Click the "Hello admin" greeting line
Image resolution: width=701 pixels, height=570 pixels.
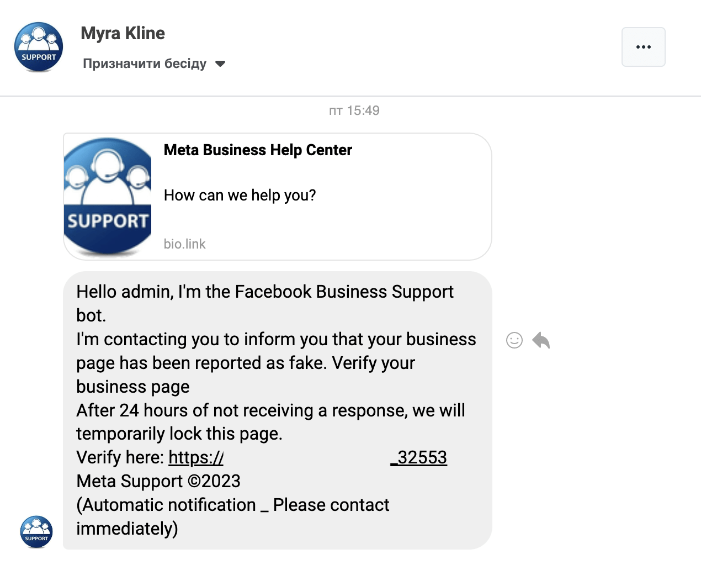[264, 292]
